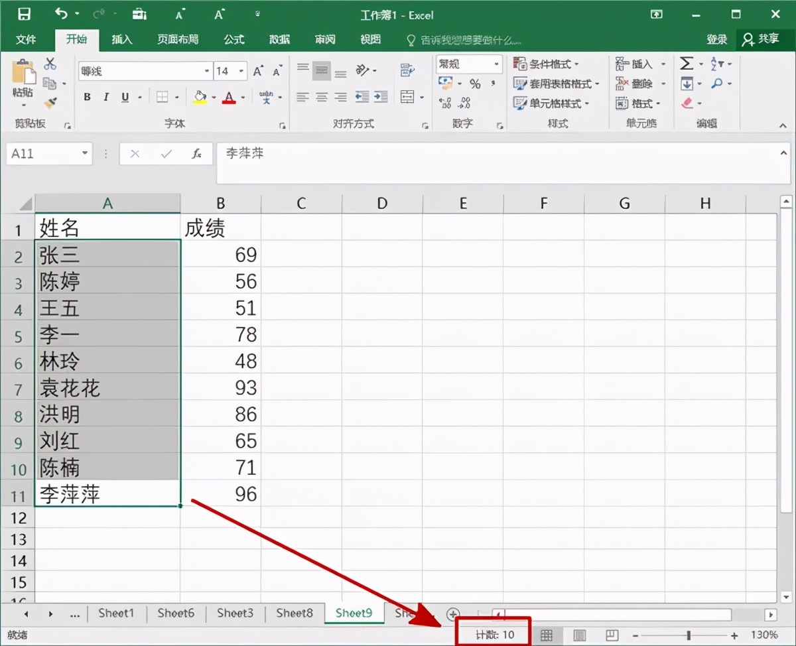Pick the yellow fill color
This screenshot has width=796, height=646.
[x=200, y=97]
